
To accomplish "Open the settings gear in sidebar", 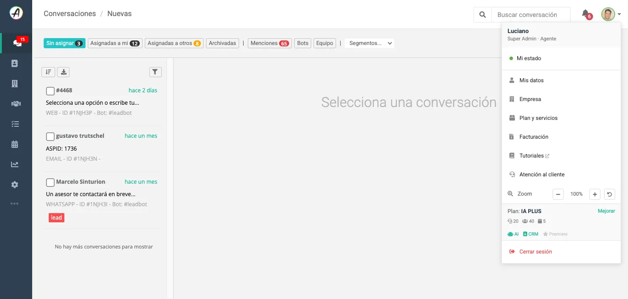I will 15,185.
